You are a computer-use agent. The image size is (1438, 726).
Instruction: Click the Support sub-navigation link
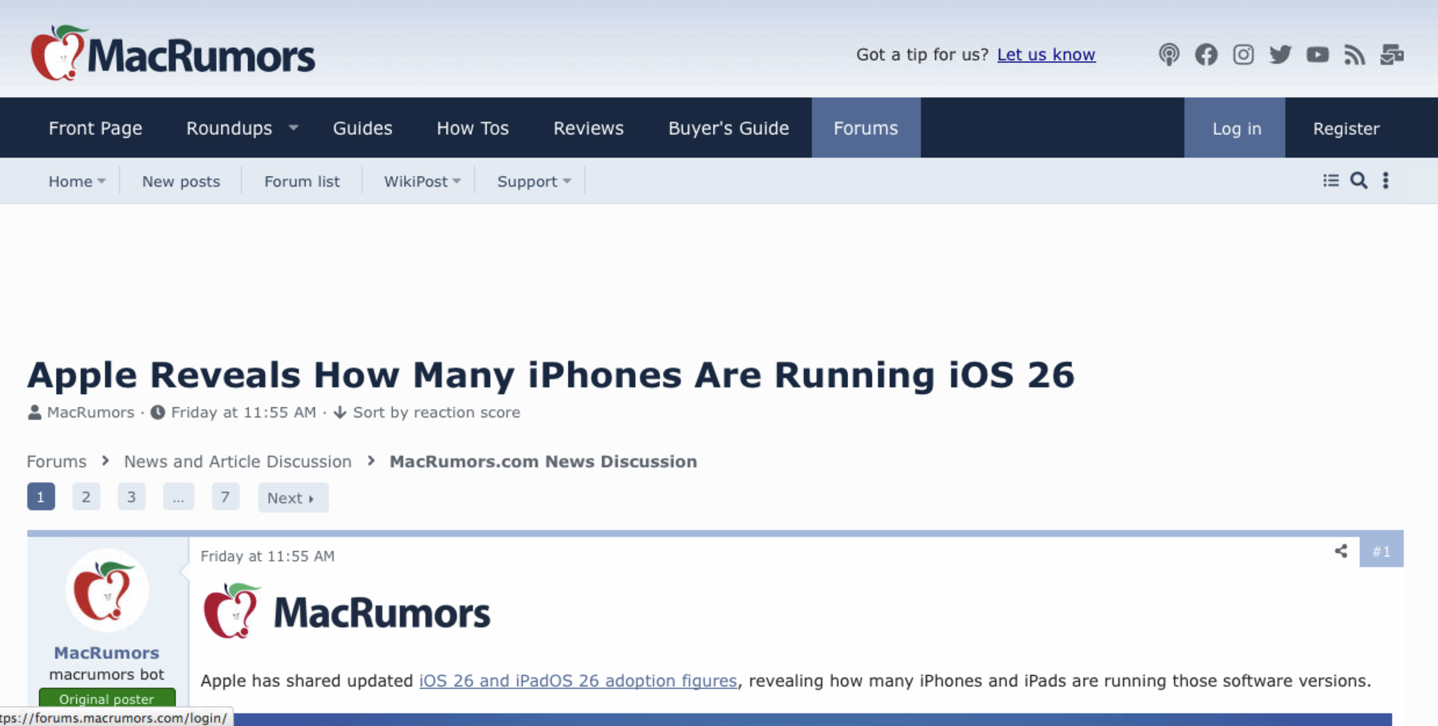click(x=527, y=181)
